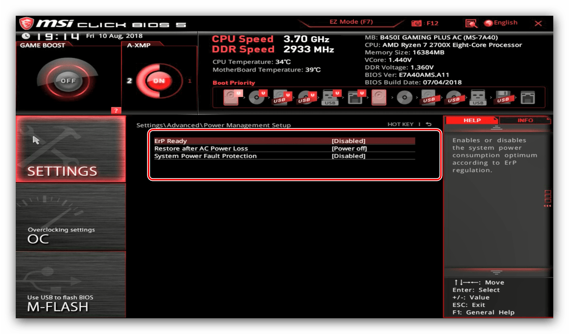The image size is (569, 334).
Task: Switch to the HELP tab
Action: click(472, 120)
